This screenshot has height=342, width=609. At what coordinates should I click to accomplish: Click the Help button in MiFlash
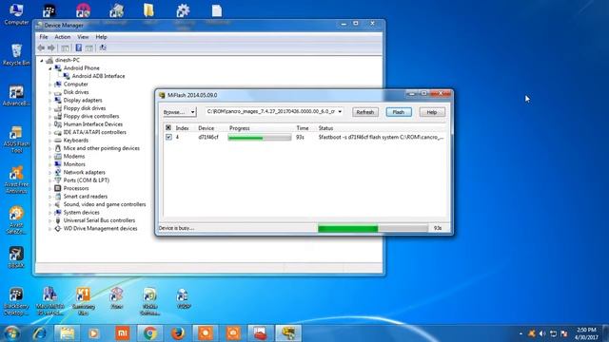(432, 112)
